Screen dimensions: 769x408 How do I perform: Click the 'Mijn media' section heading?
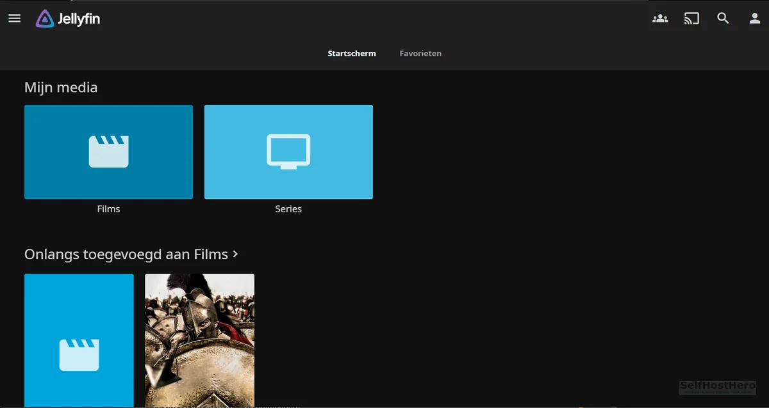pos(61,88)
